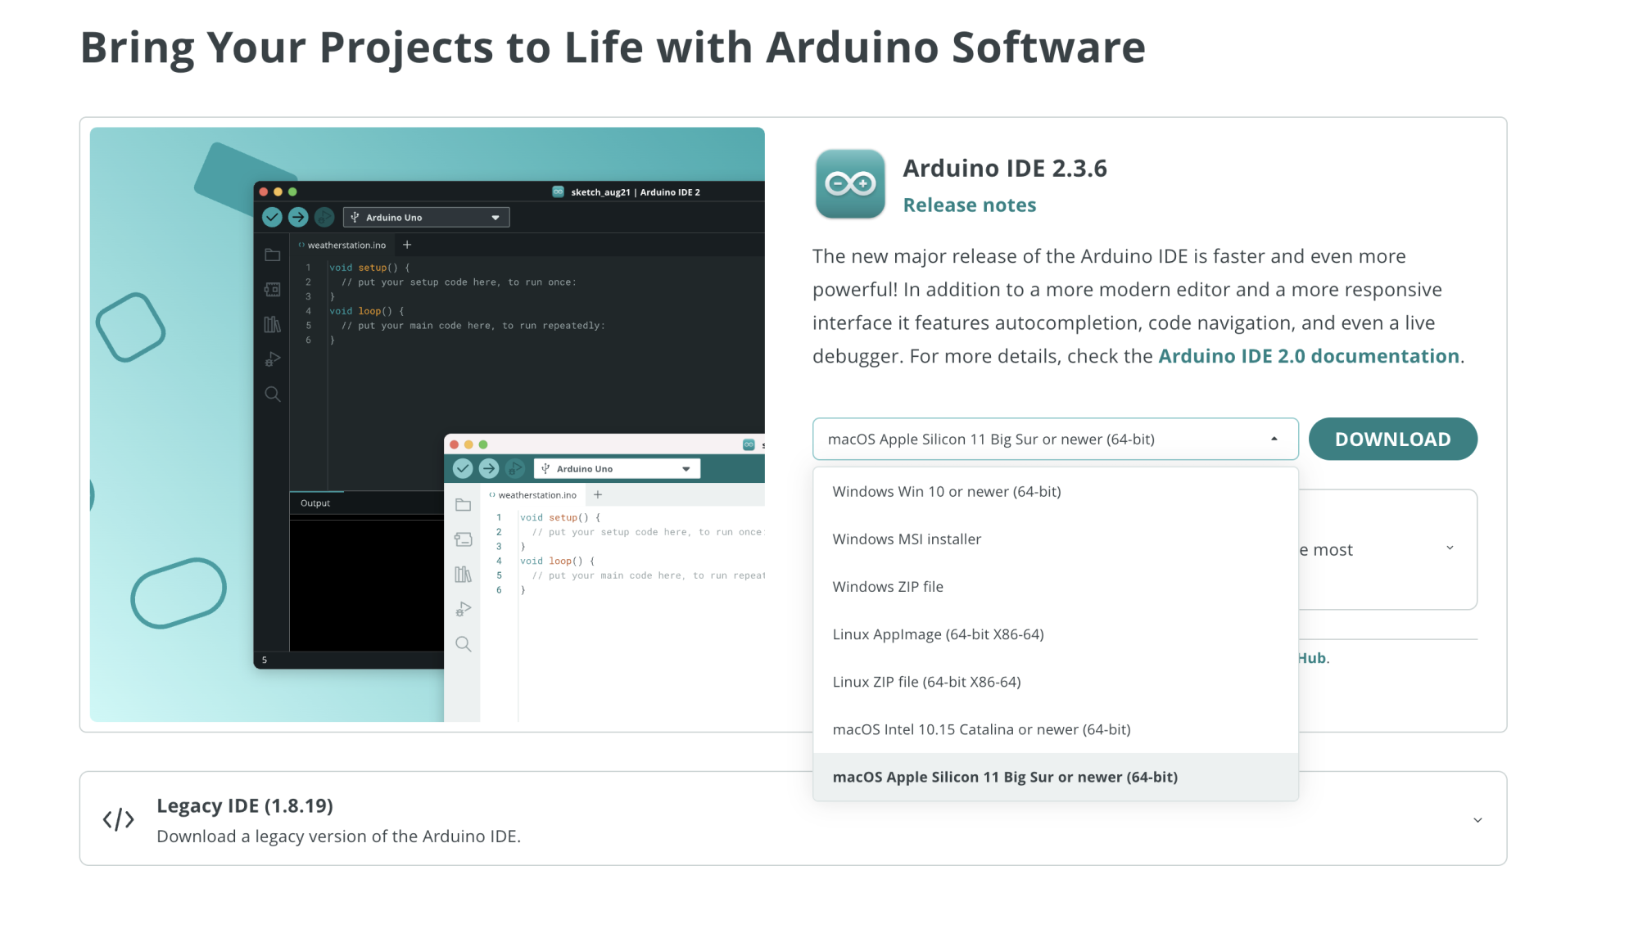Click the Arduino IDE preview screenshot image
This screenshot has height=929, width=1638.
click(x=428, y=424)
